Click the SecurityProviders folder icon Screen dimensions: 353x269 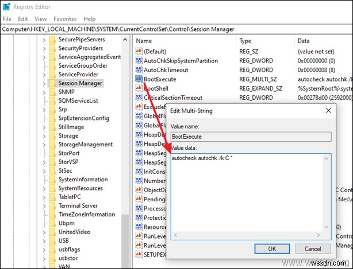52,48
